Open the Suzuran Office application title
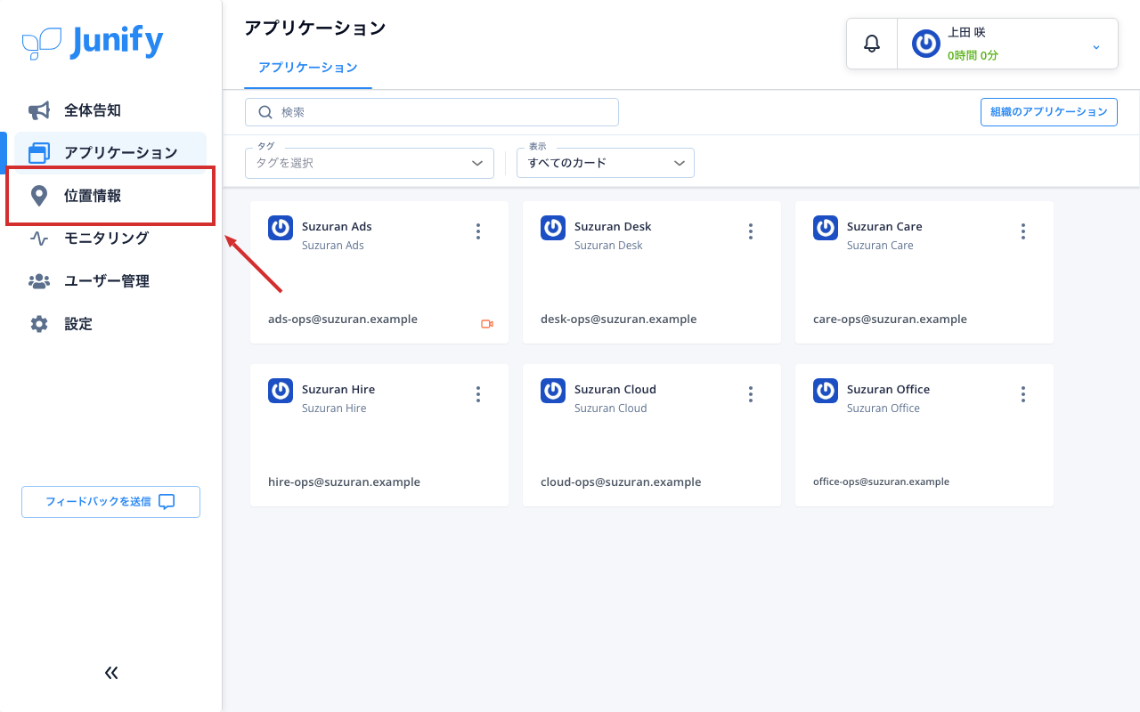Viewport: 1140px width, 712px height. click(888, 390)
